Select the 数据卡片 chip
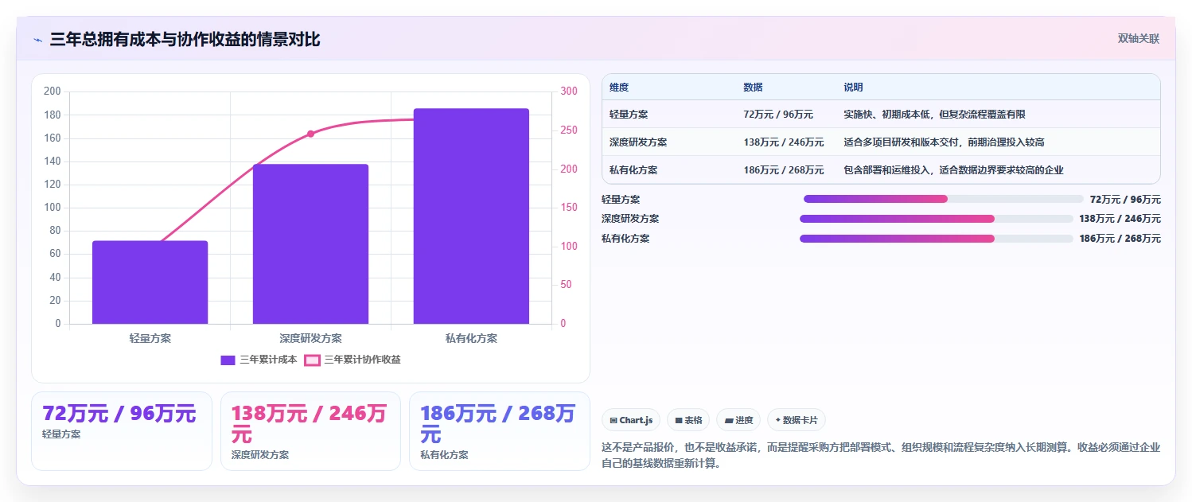Screen dimensions: 1192x502 coord(797,420)
